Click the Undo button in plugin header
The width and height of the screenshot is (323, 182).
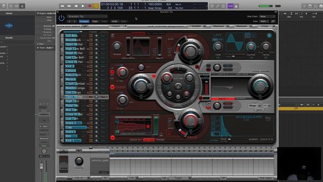115,21
